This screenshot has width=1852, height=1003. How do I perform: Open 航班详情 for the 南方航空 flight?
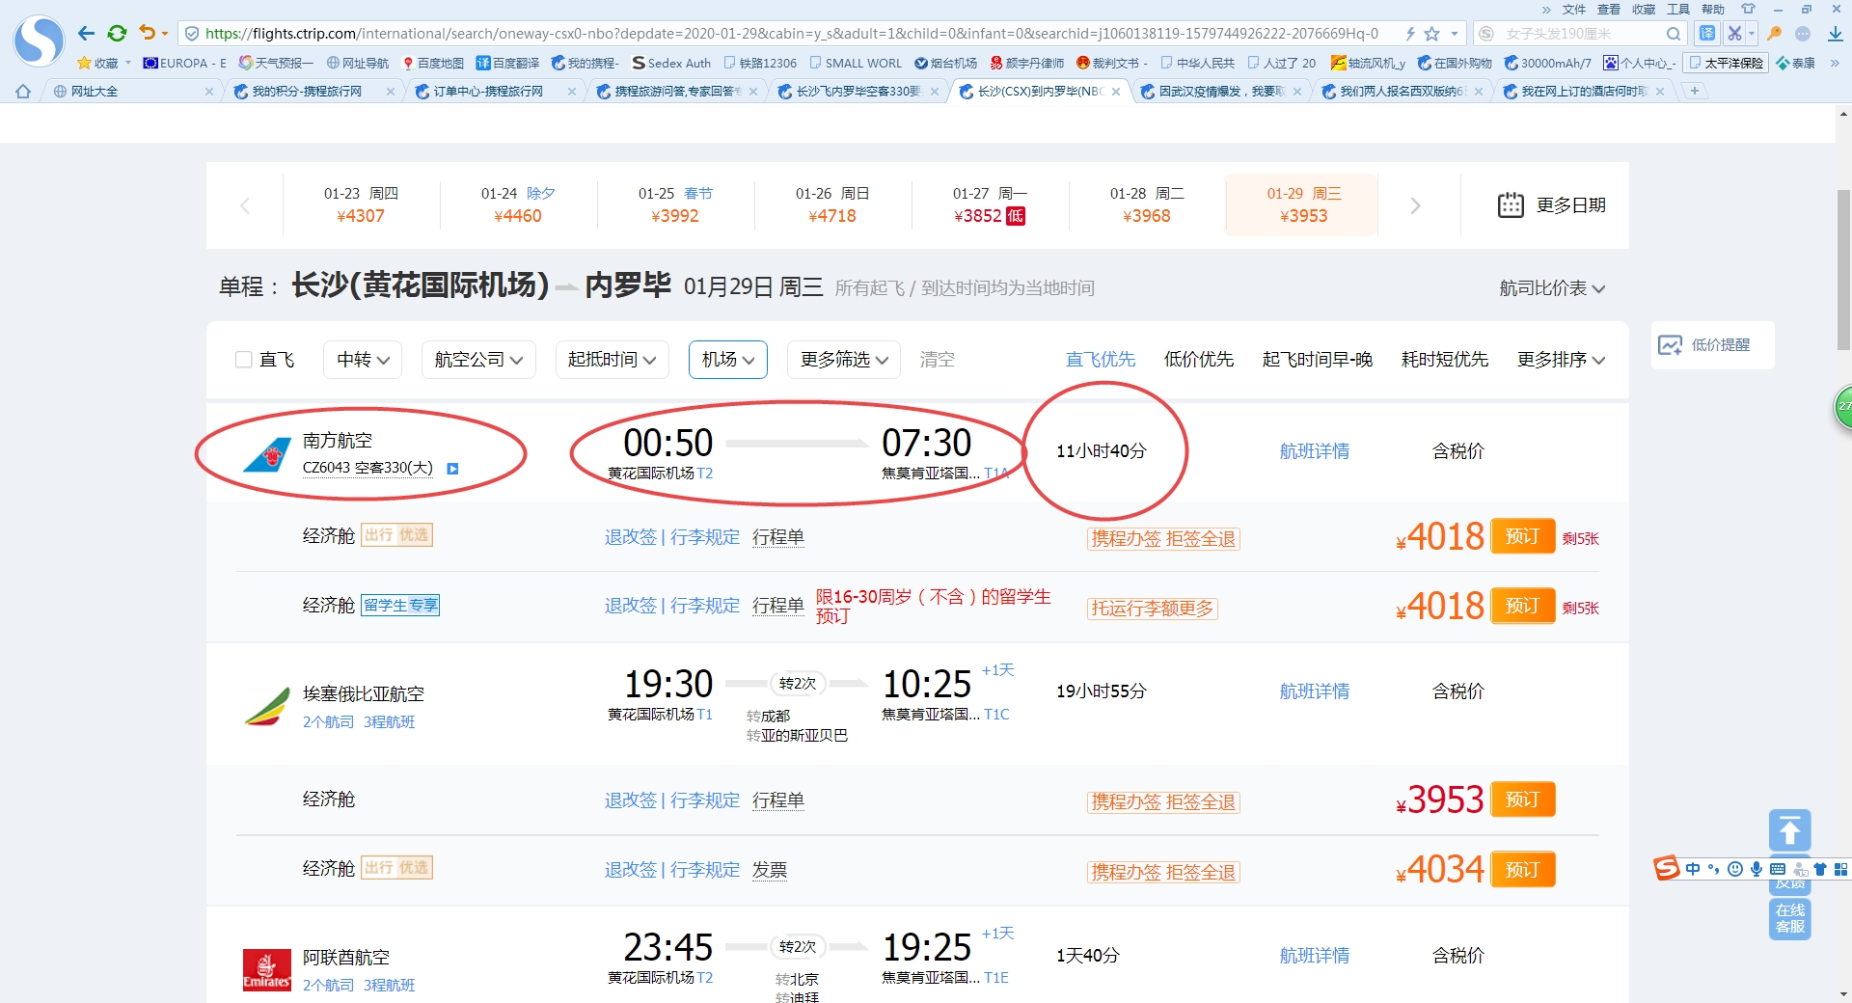tap(1314, 451)
